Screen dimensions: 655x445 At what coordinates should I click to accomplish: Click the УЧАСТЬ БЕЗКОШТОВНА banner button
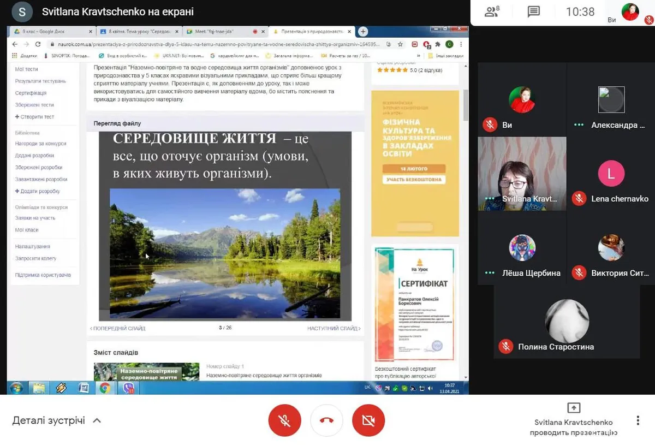click(x=414, y=180)
